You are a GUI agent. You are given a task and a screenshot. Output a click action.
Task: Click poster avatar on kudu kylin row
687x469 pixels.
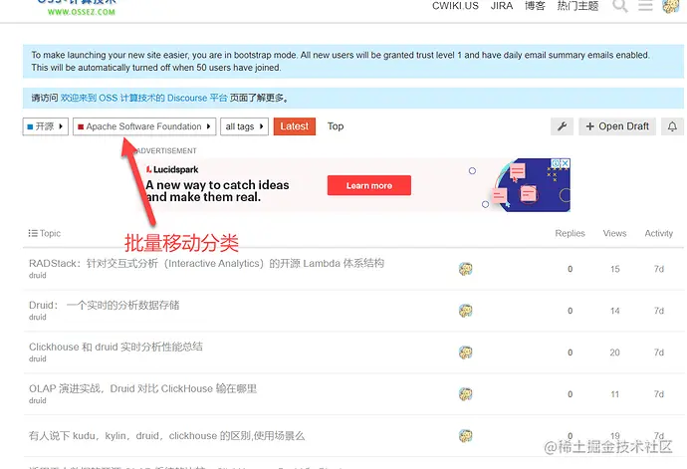(465, 436)
